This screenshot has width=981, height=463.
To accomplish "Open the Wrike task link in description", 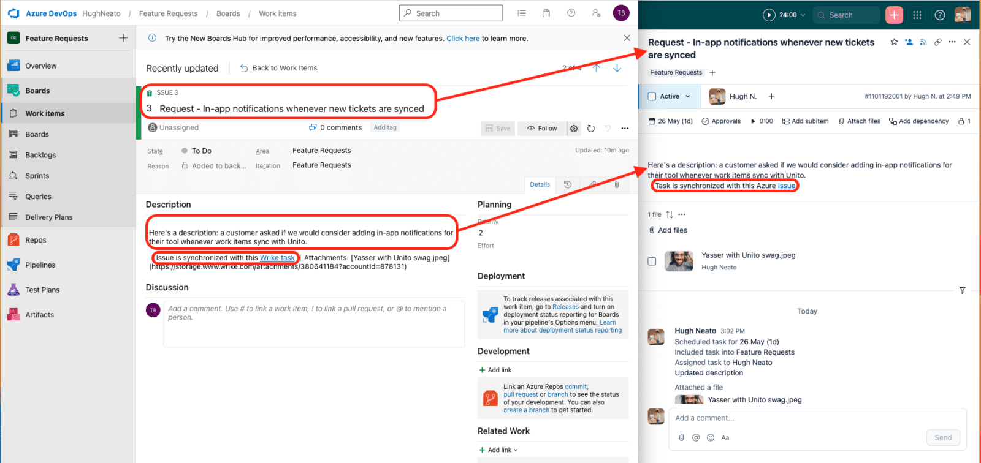I will coord(277,258).
